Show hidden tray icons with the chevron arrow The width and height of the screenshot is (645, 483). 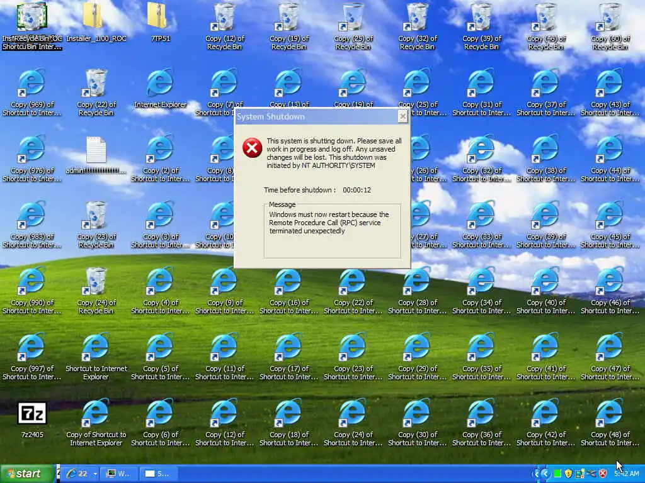click(545, 474)
